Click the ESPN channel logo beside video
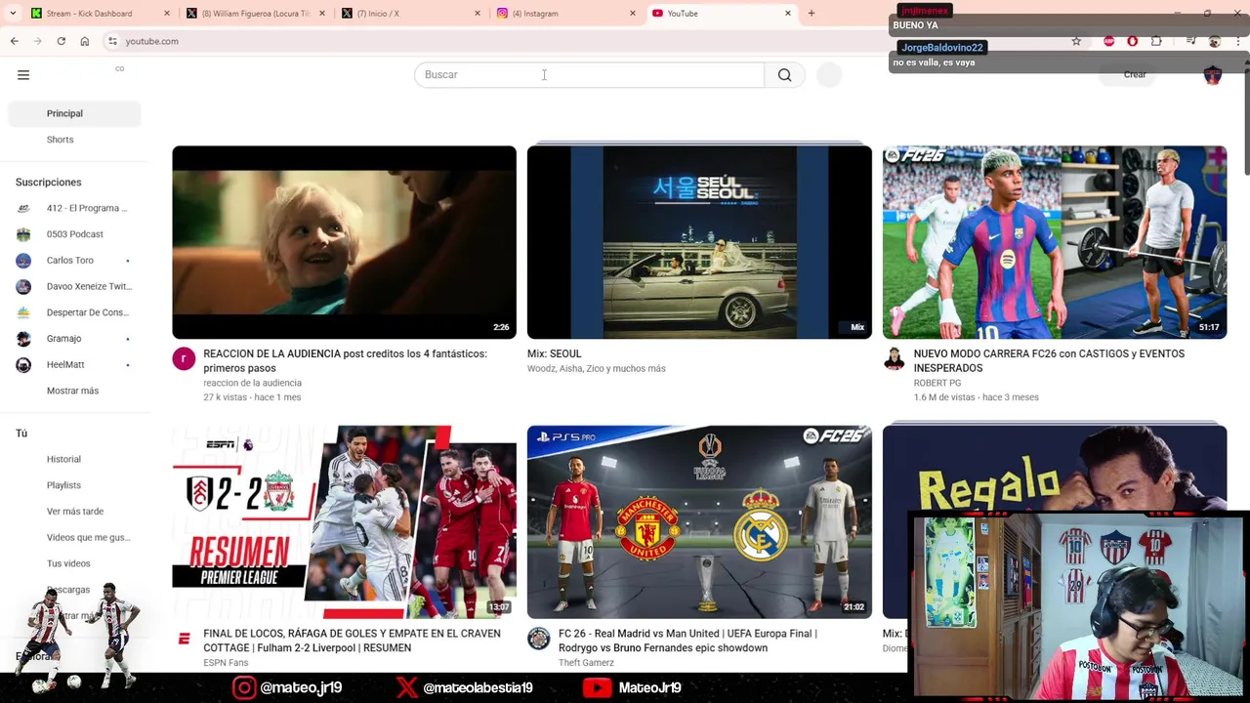Screen dimensions: 1250x703 click(184, 639)
